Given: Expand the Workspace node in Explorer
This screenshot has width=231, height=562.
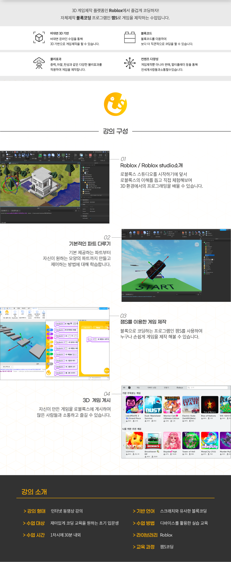Looking at the screenshot, I should [x=81, y=167].
